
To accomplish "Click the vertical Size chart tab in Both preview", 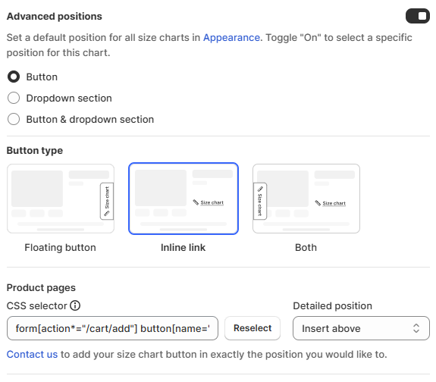I will pos(260,202).
